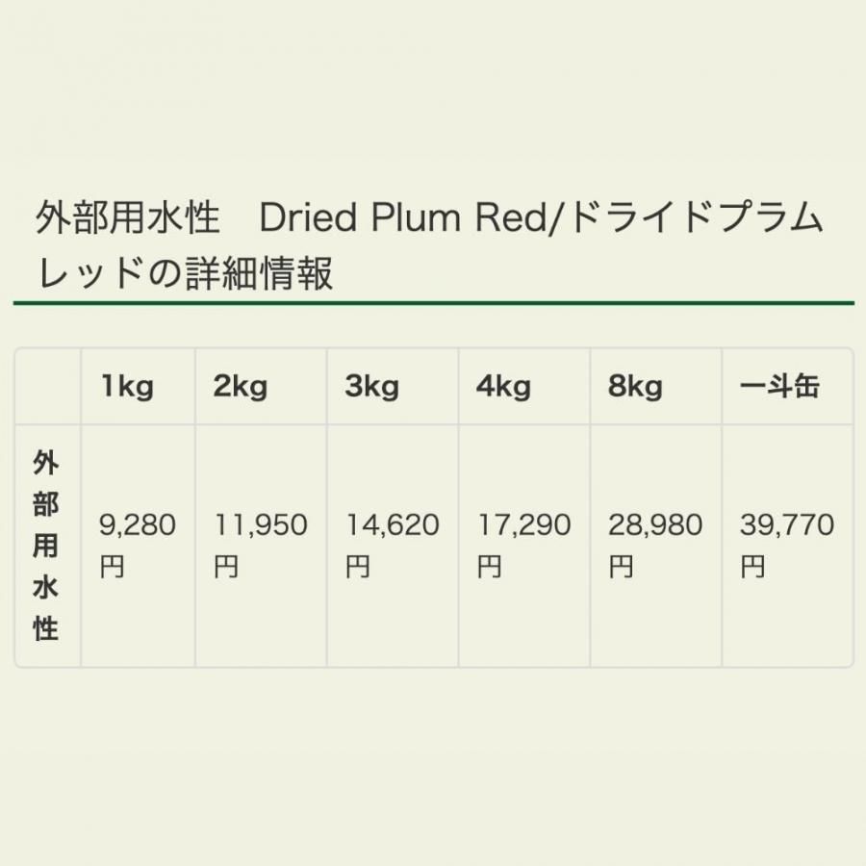Image resolution: width=866 pixels, height=866 pixels.
Task: Click the 39,770円 price cell
Action: pos(787,546)
